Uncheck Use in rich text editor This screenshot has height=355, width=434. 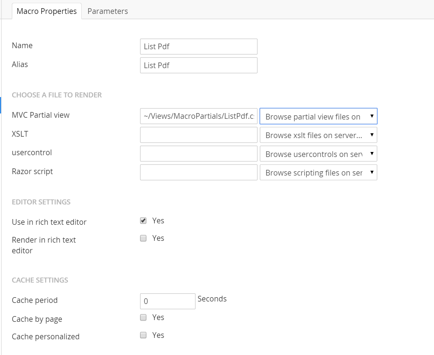(x=143, y=220)
